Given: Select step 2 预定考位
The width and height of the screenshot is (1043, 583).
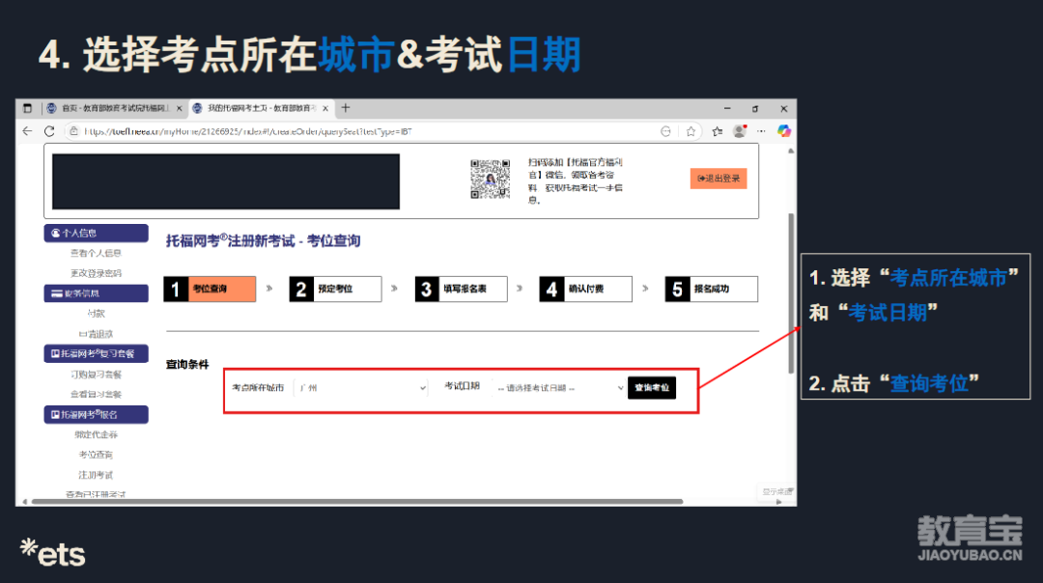Looking at the screenshot, I should 335,290.
